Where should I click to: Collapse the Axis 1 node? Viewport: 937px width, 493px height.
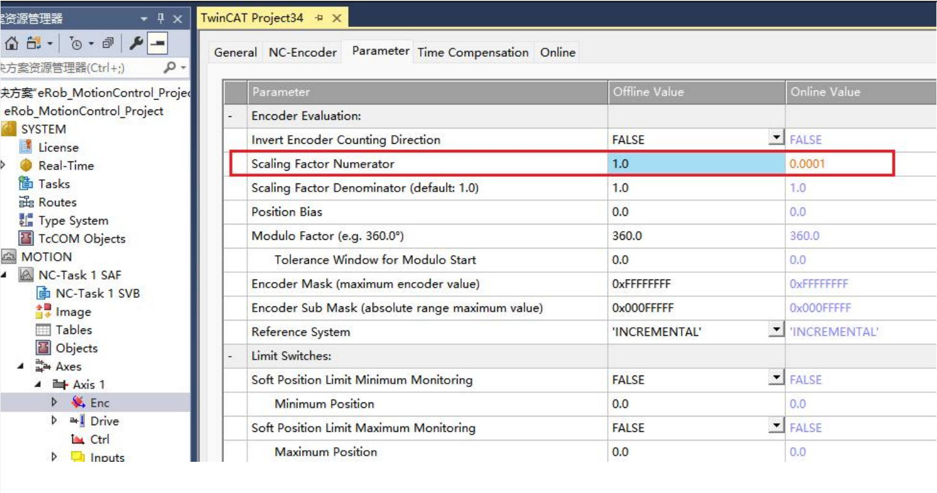pos(39,385)
